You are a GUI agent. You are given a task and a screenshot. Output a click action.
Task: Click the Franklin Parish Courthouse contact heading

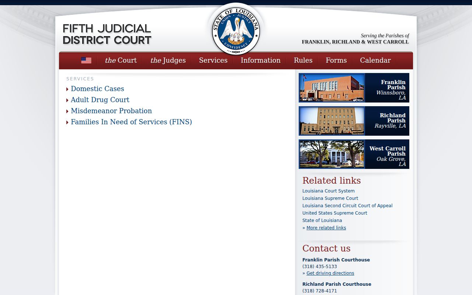tap(336, 260)
